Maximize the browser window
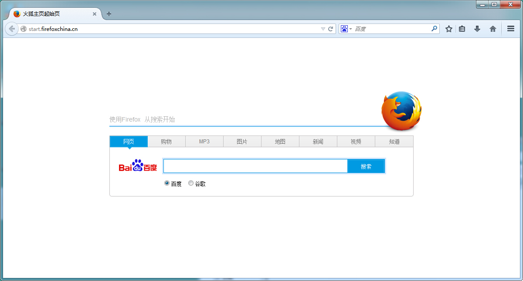This screenshot has width=523, height=281. click(x=494, y=4)
